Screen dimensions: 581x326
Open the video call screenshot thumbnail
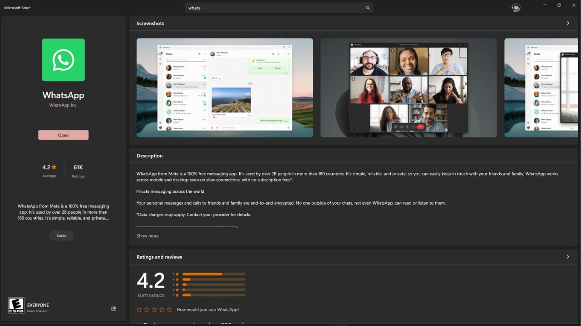click(x=409, y=87)
